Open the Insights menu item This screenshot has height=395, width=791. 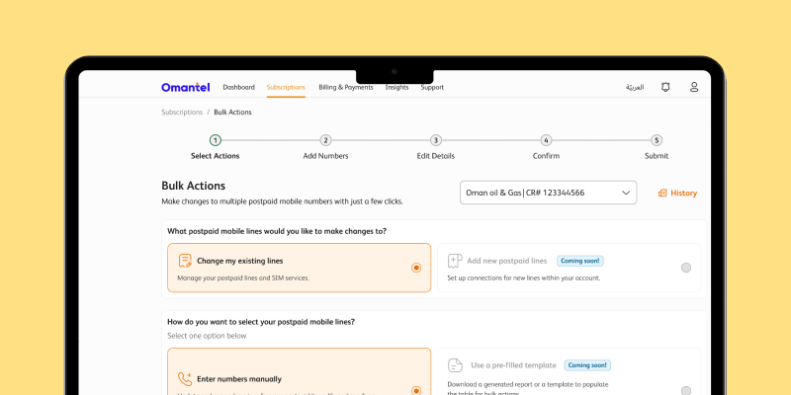(396, 87)
